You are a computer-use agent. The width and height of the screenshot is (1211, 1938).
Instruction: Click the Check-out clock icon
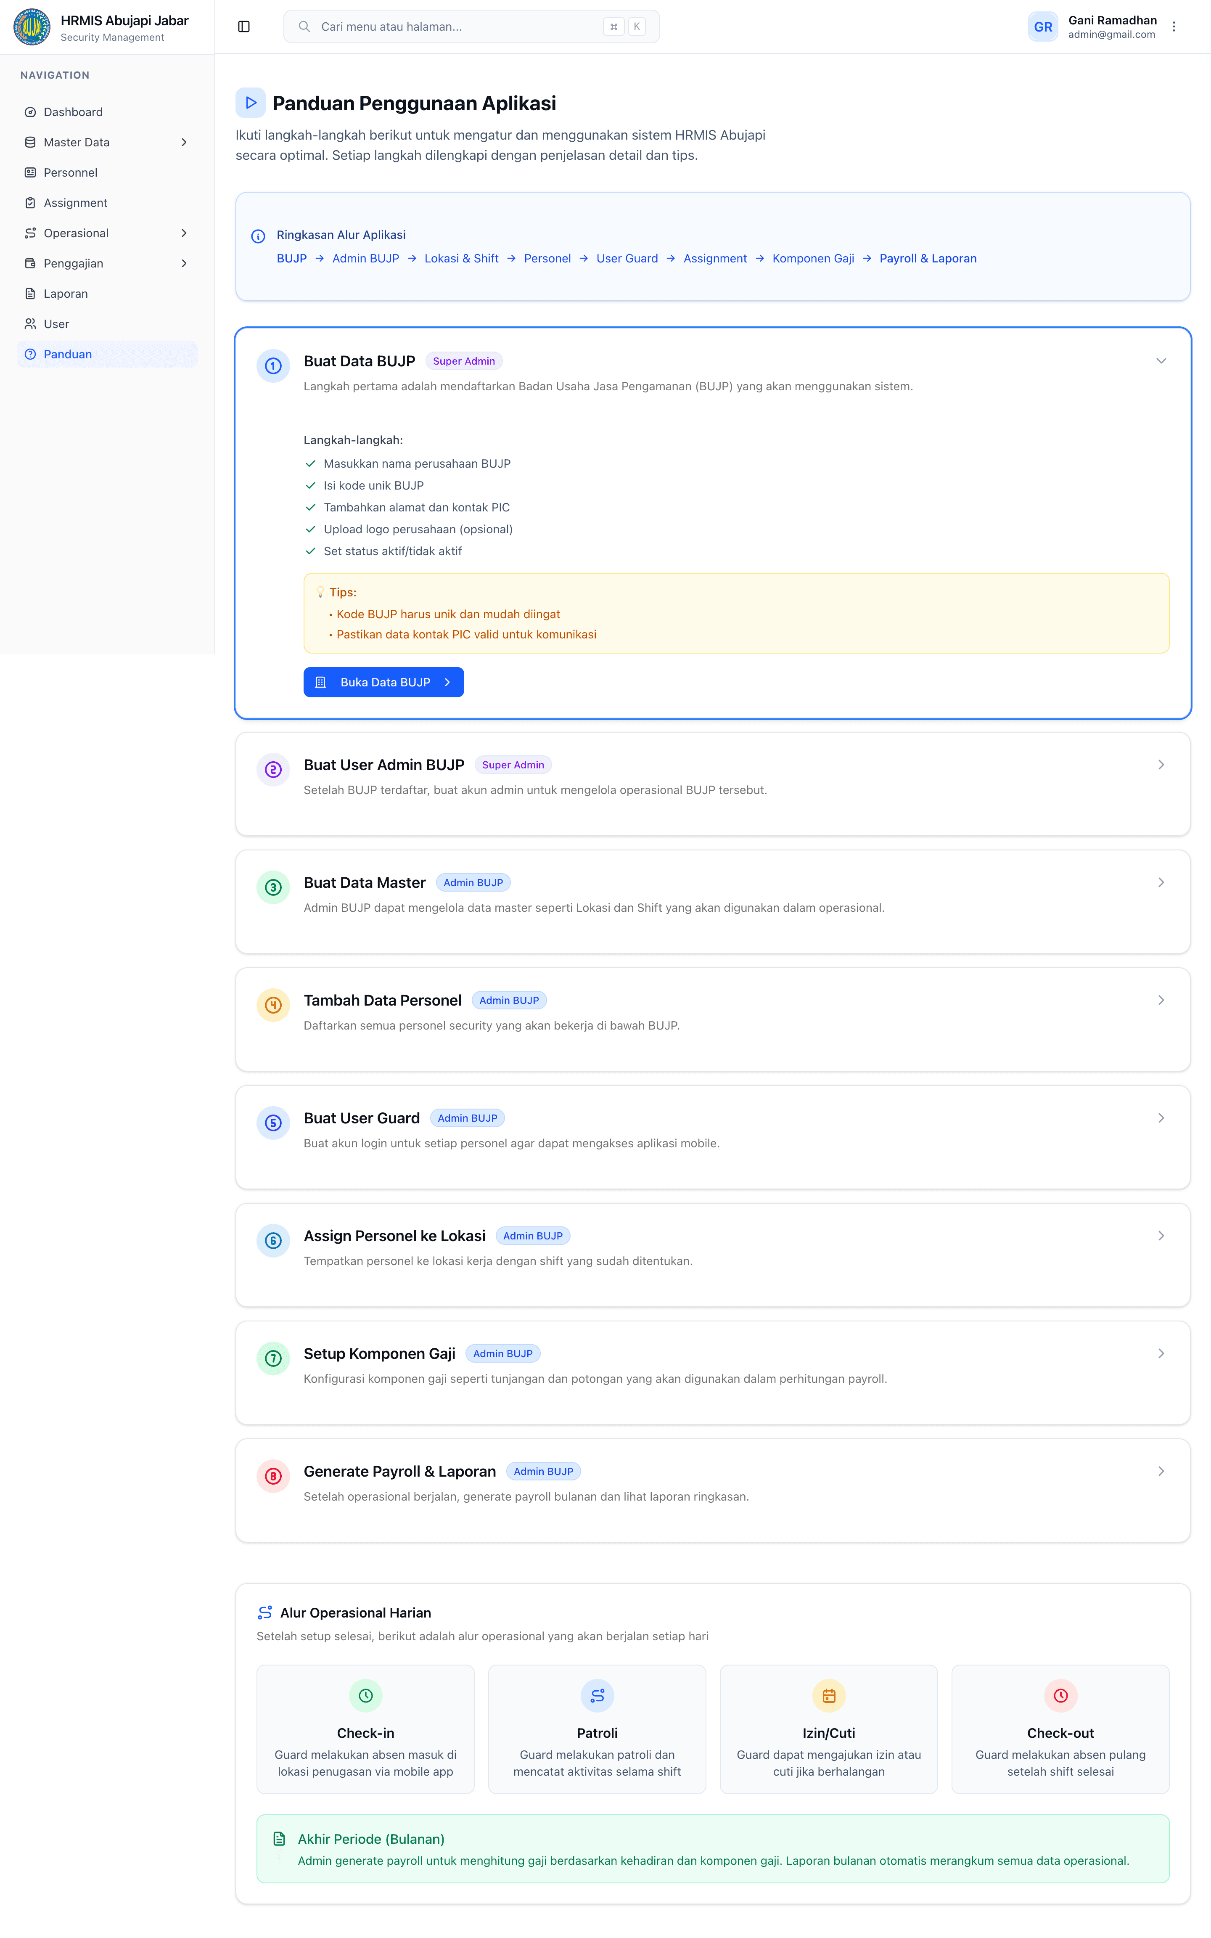[1060, 1695]
